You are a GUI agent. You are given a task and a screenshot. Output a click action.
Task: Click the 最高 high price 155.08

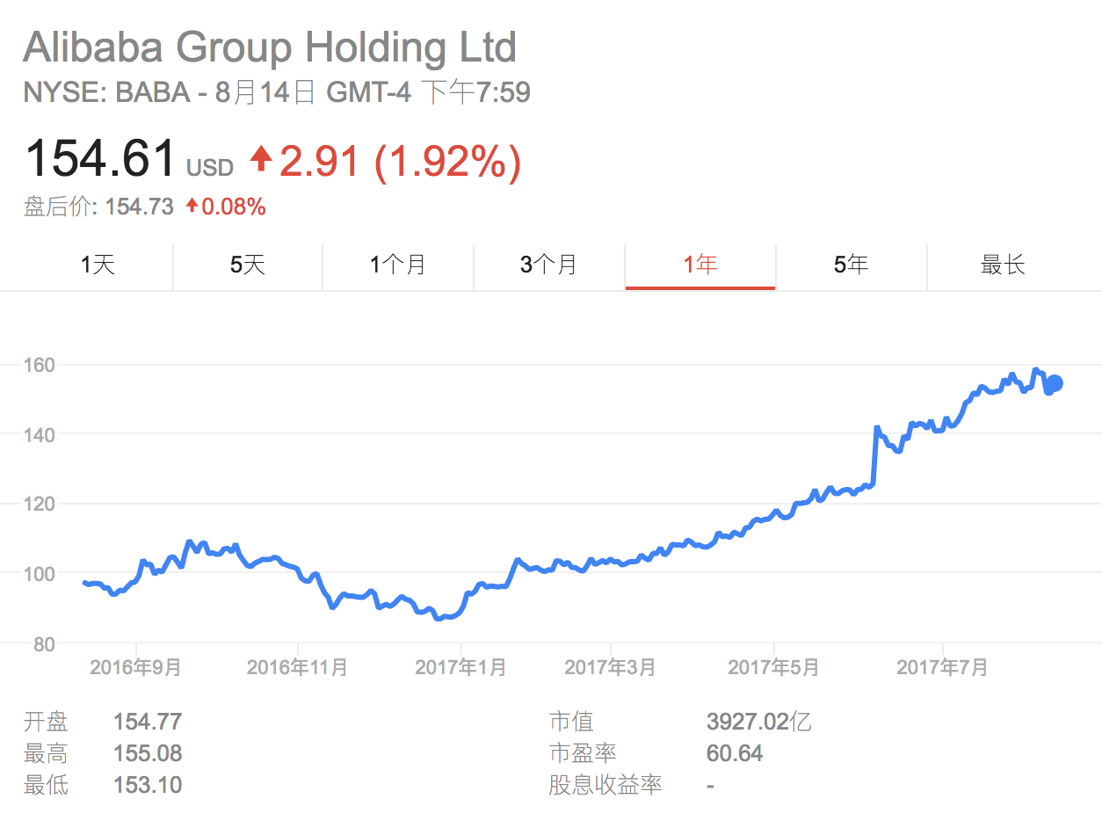148,753
